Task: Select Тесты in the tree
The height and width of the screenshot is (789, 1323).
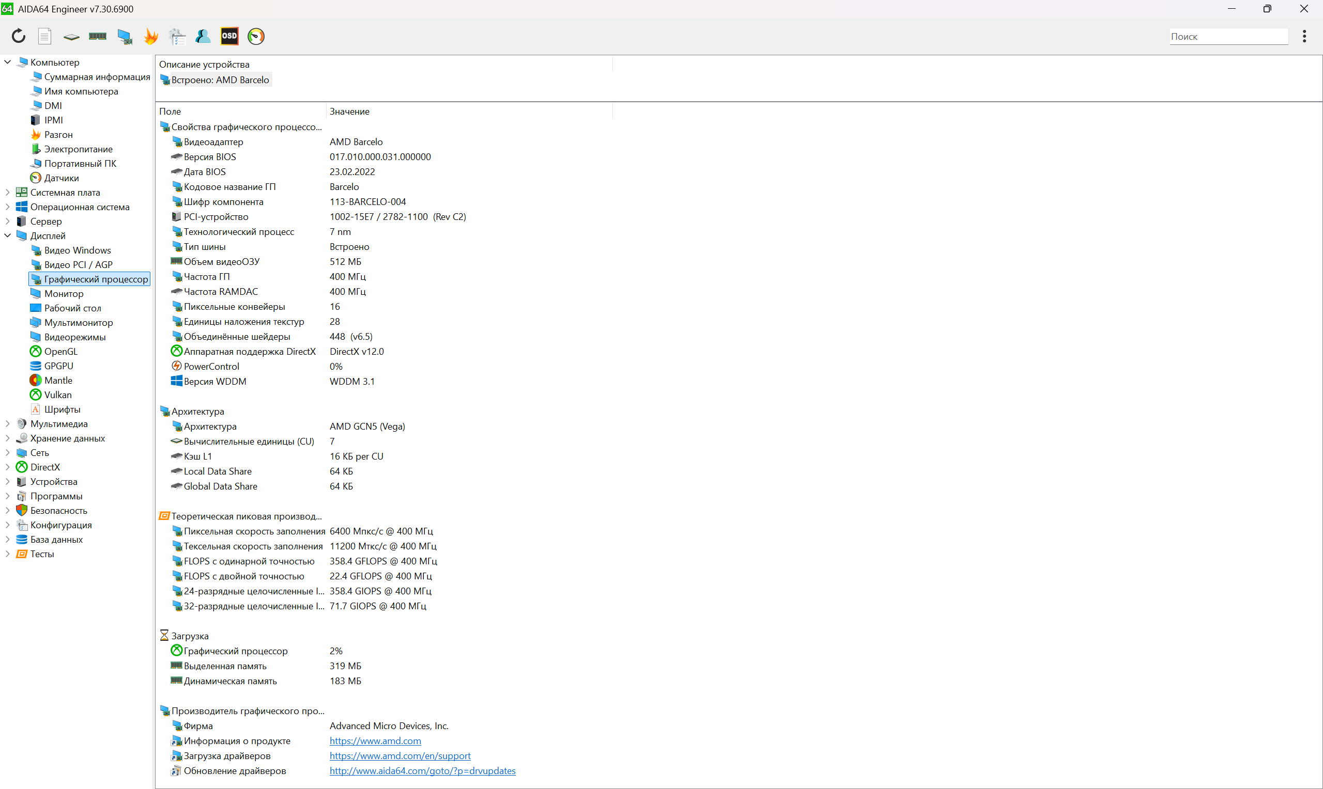Action: pos(42,554)
